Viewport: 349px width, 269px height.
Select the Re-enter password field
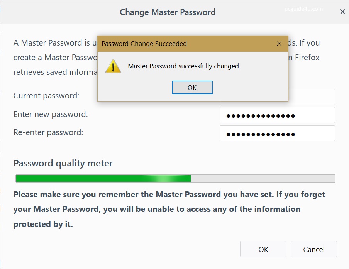277,134
